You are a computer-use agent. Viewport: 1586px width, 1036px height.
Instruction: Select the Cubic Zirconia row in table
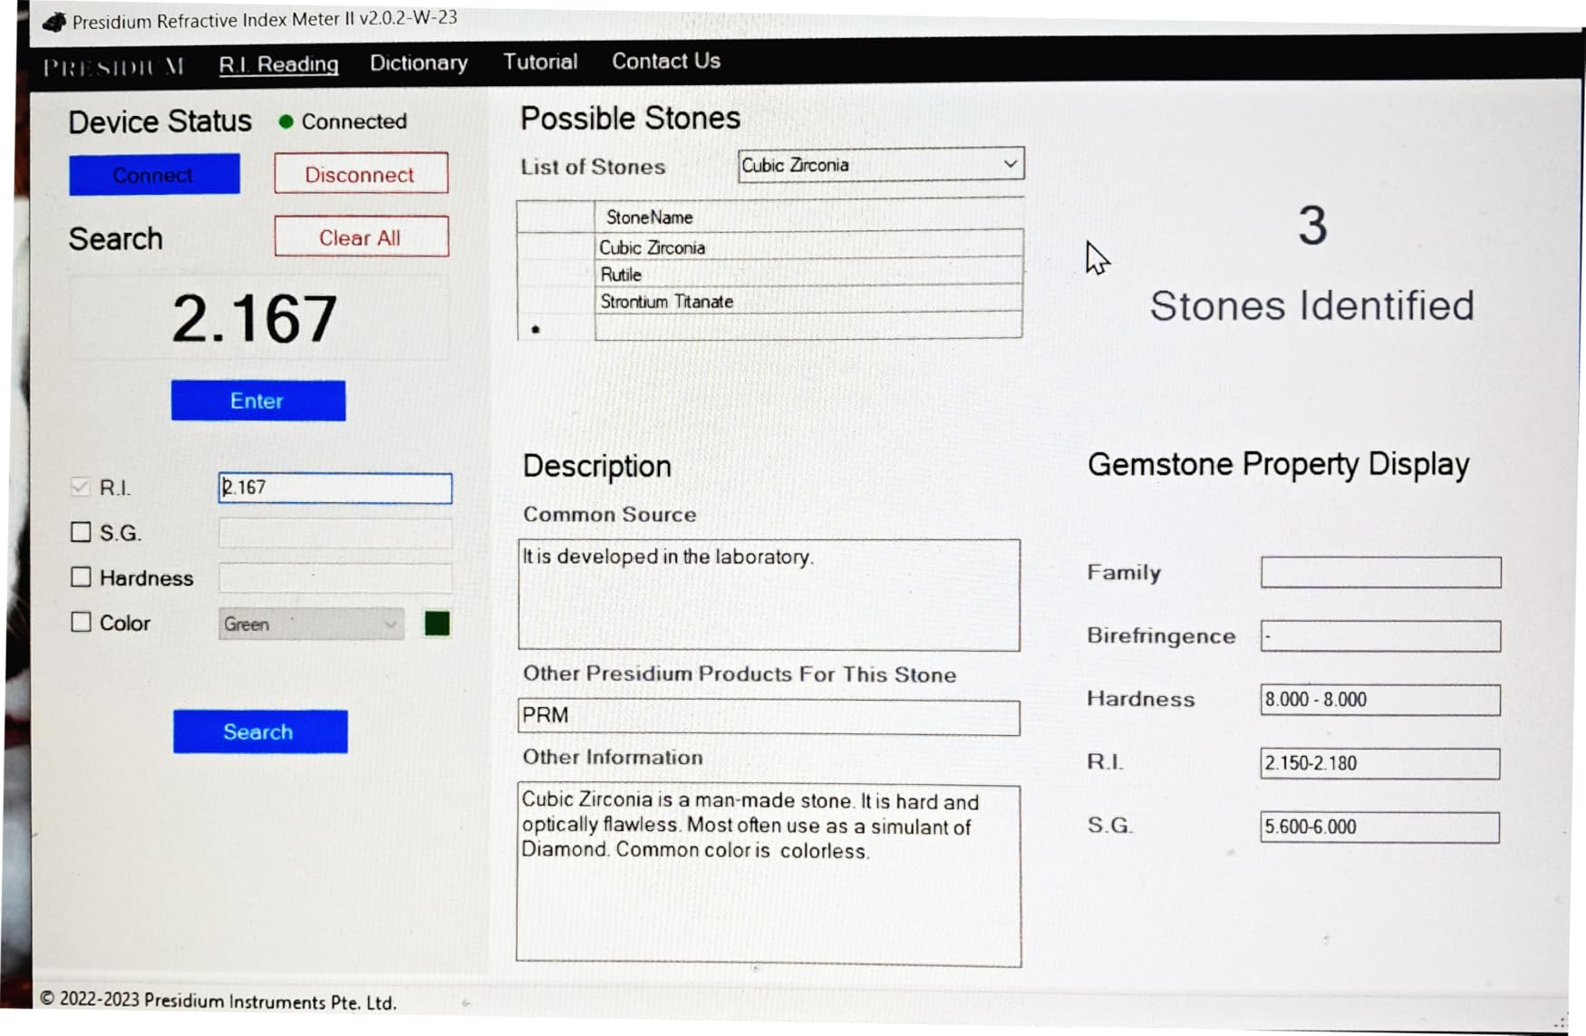(x=770, y=247)
